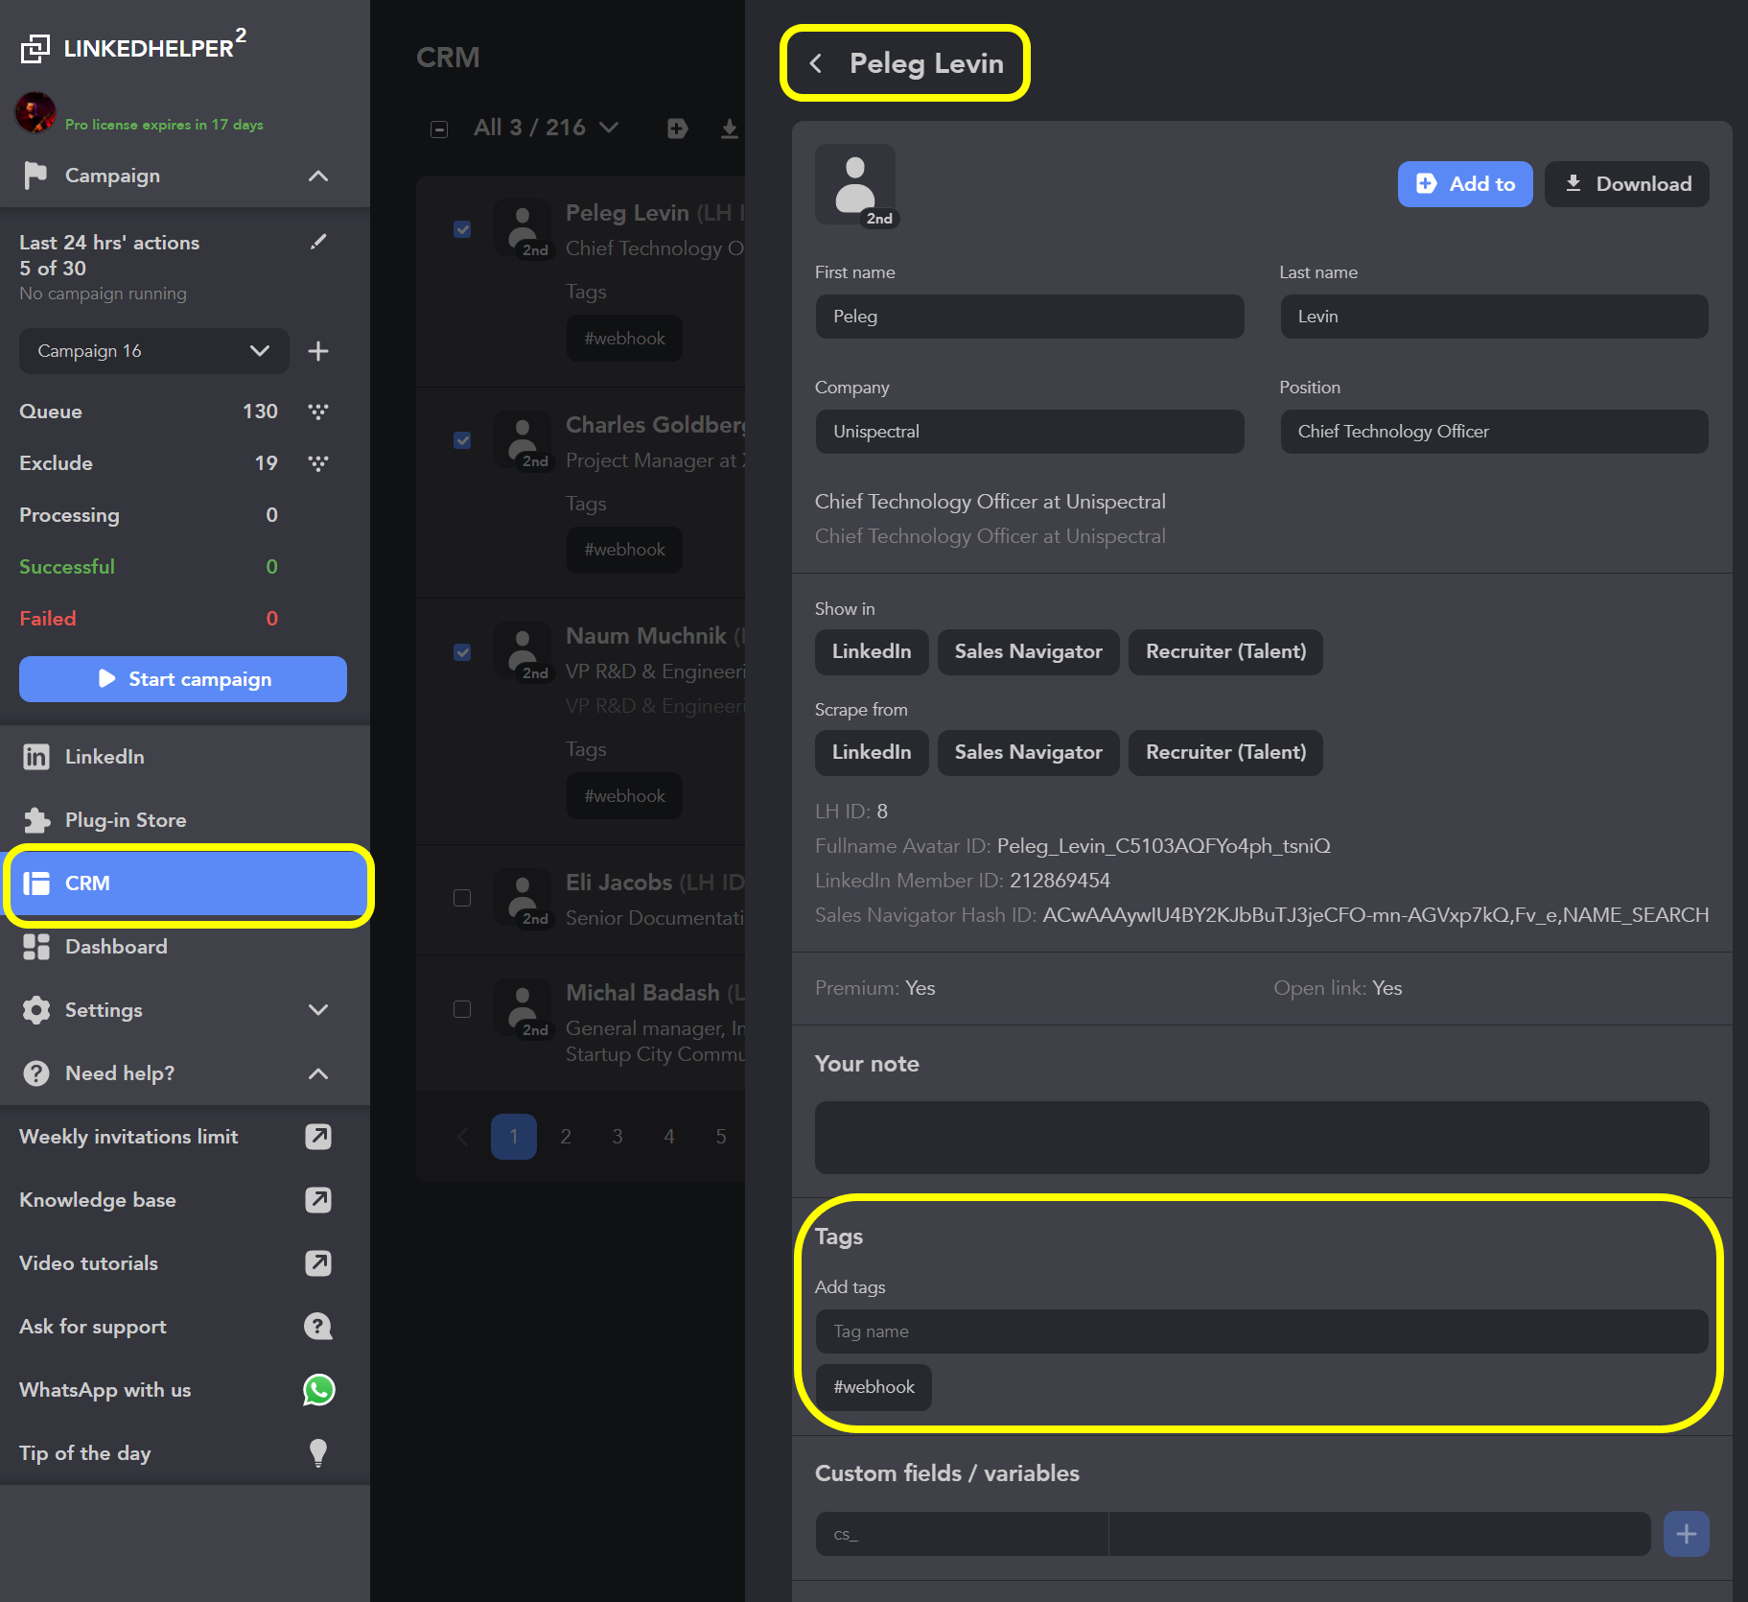Scrape profile from LinkedIn

[x=872, y=753]
